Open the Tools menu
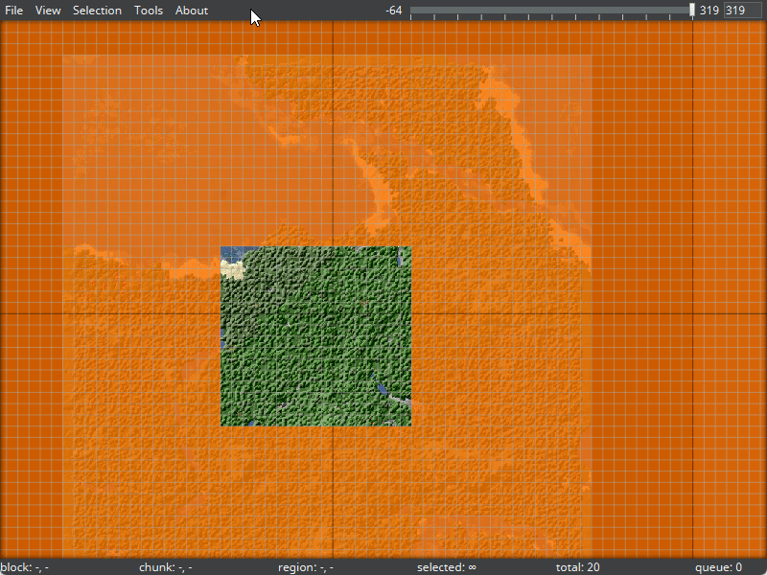 (149, 11)
